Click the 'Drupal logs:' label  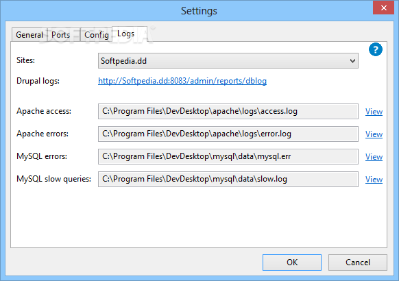pos(38,81)
